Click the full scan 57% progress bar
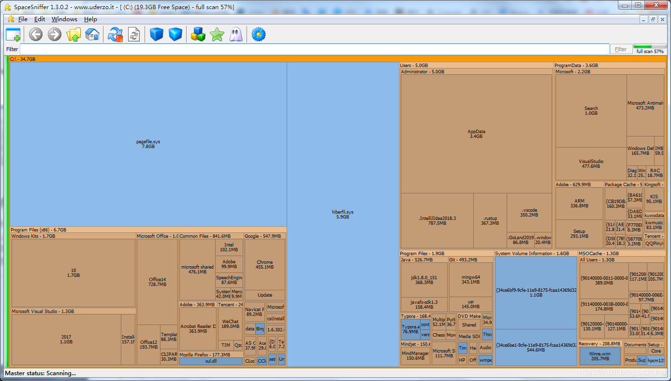 click(650, 47)
